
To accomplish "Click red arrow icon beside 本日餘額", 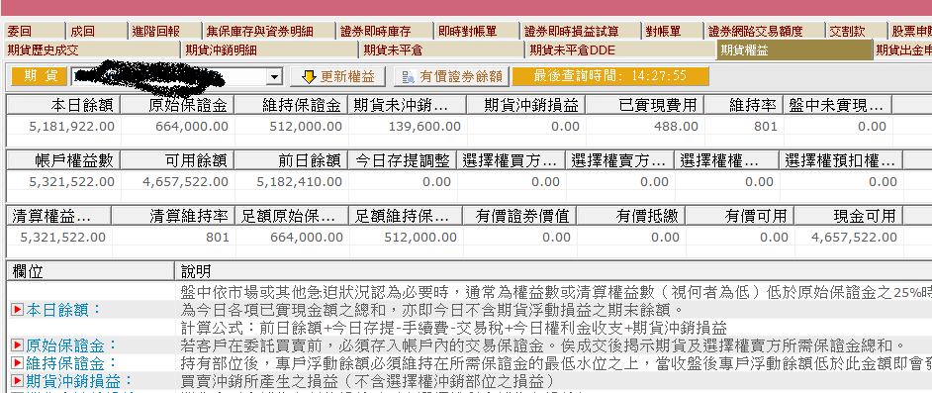I will pos(17,309).
